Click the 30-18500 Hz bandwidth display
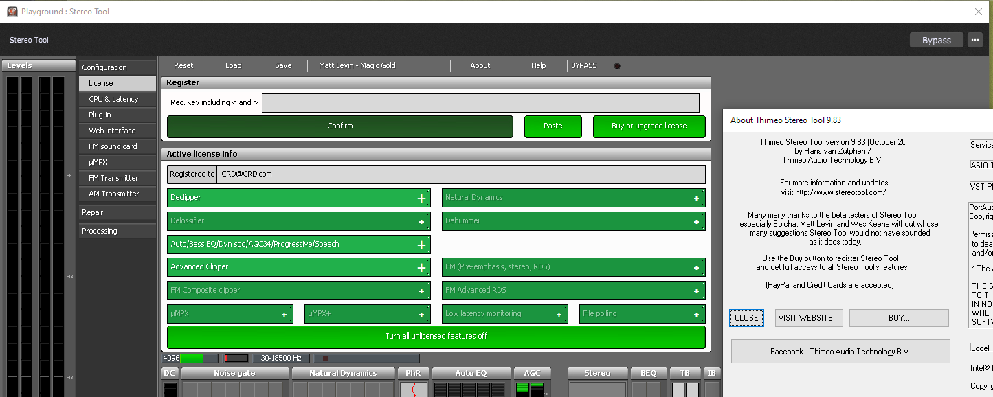 (x=282, y=359)
